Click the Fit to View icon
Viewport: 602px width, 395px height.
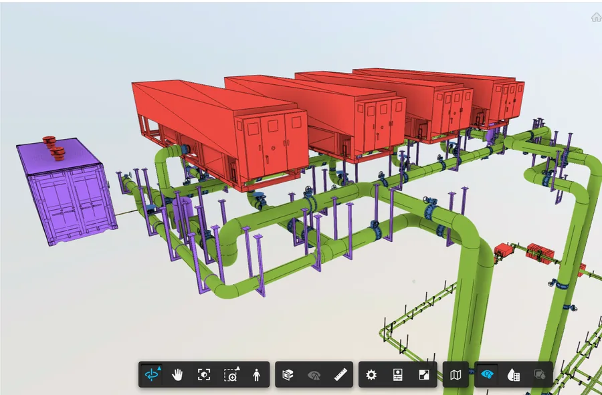[204, 375]
